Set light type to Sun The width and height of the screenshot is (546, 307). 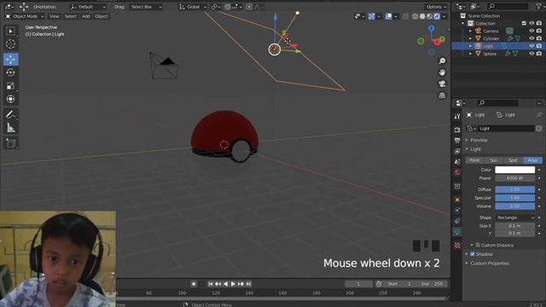click(x=493, y=160)
